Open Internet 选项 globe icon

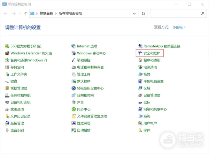tap(73, 46)
